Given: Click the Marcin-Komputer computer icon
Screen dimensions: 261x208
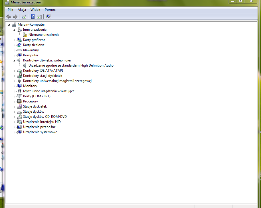Looking at the screenshot, I should (x=14, y=24).
